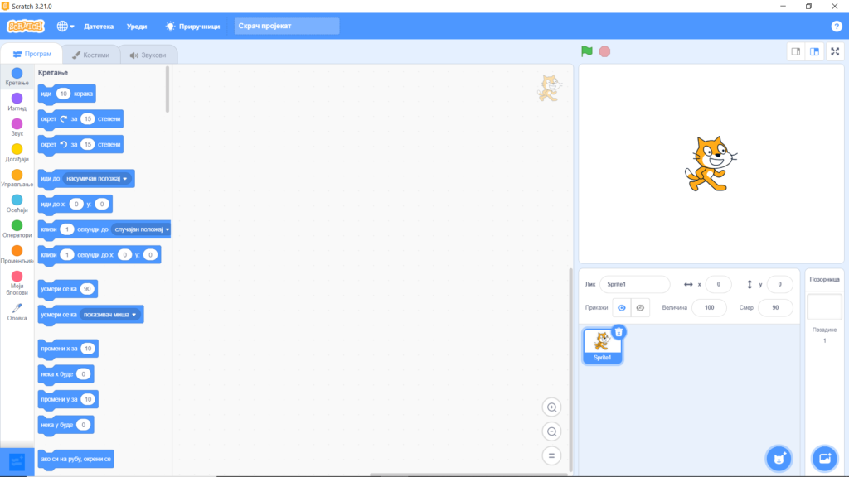Click the green flag to run
The width and height of the screenshot is (849, 477).
(586, 51)
